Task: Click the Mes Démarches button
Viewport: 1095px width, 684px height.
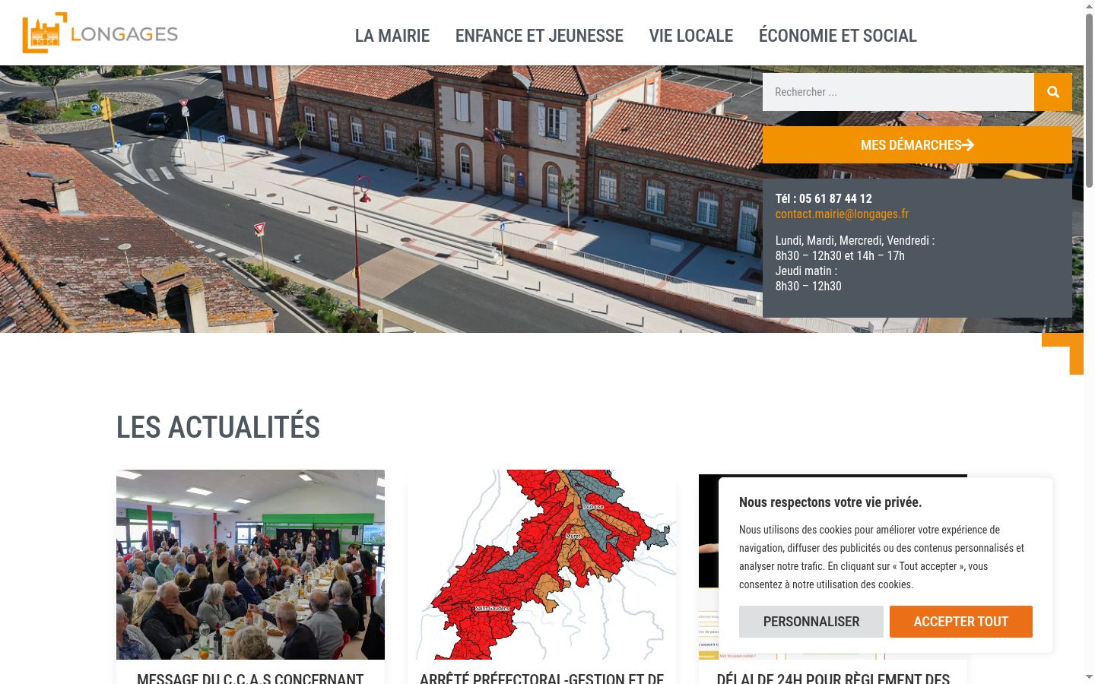Action: coord(917,144)
